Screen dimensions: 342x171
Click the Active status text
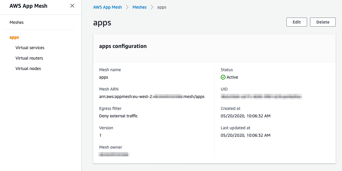coord(232,77)
